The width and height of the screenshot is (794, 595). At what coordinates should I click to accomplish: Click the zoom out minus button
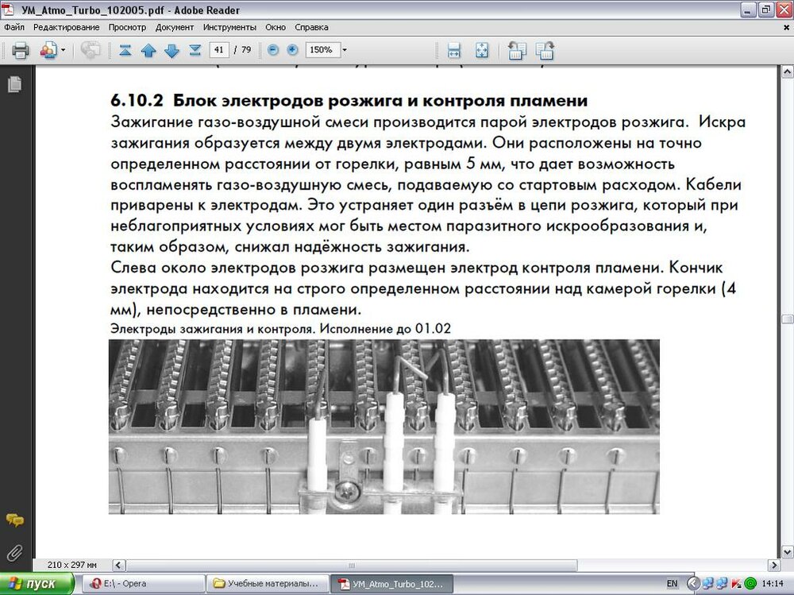pos(273,50)
